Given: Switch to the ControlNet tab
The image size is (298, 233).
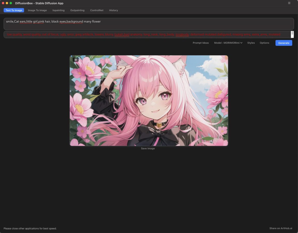Looking at the screenshot, I should [97, 10].
